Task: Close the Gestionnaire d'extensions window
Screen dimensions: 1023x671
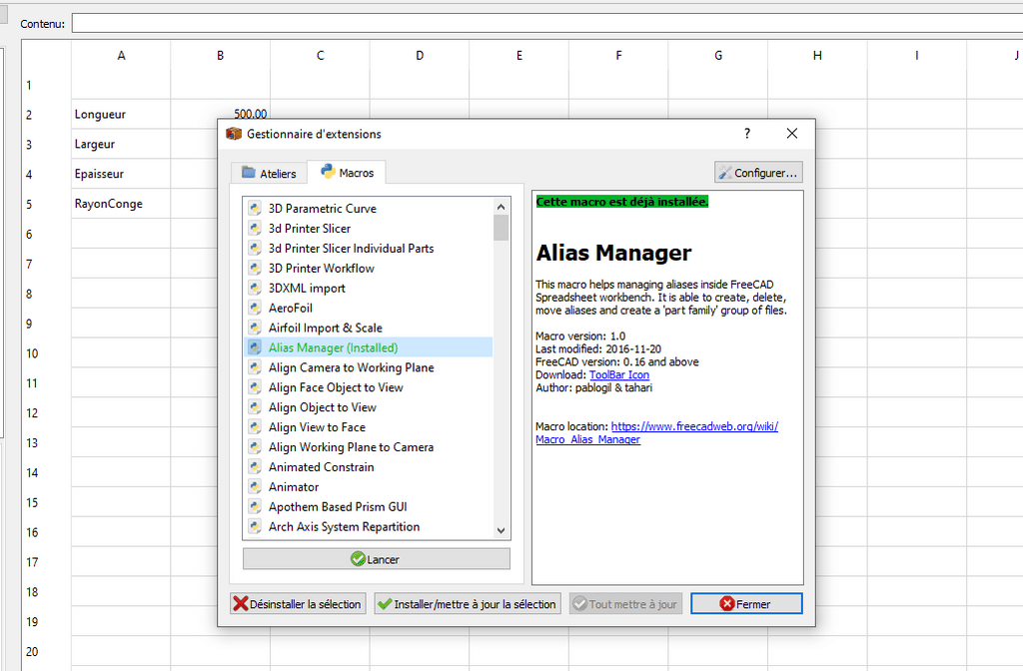Action: point(792,133)
